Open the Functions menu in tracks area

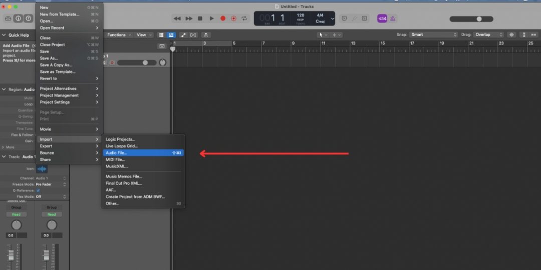[x=119, y=35]
